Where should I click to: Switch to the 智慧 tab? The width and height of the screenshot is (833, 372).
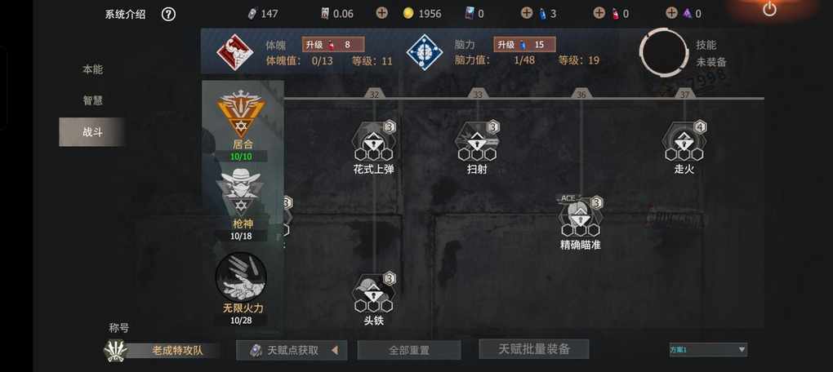(x=92, y=100)
